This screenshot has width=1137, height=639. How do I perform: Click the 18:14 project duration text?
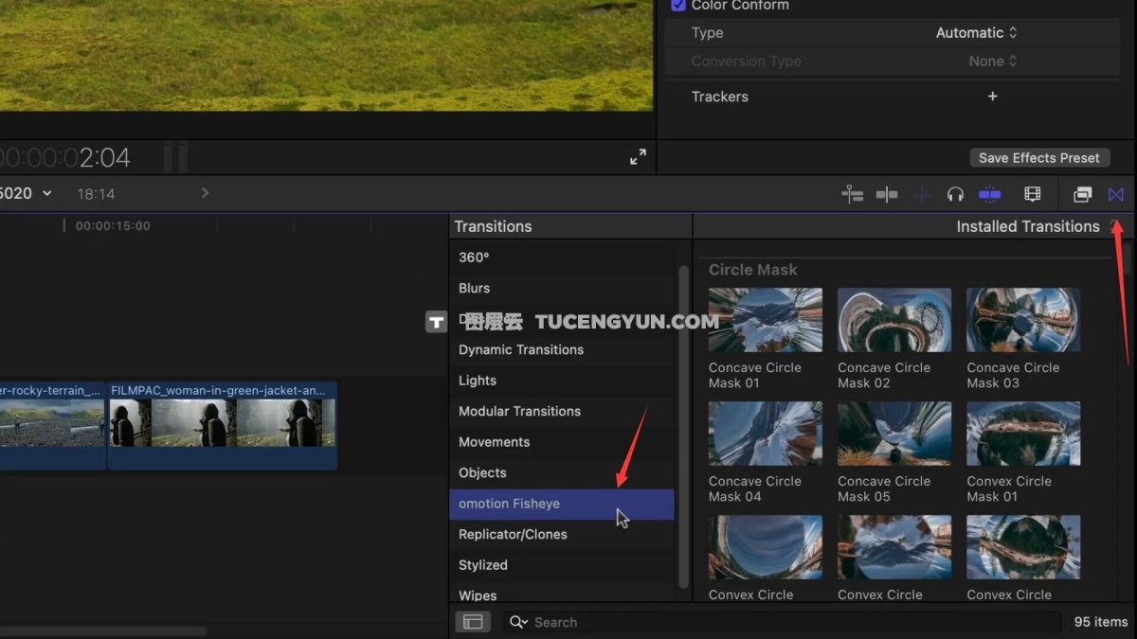tap(96, 194)
